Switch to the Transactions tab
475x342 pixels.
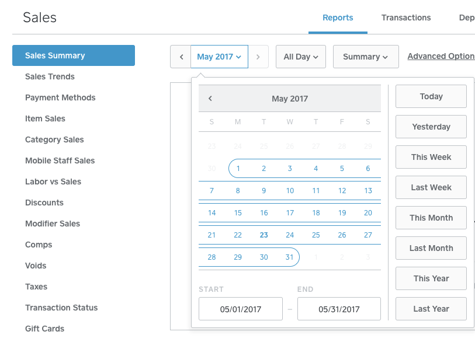(x=406, y=18)
